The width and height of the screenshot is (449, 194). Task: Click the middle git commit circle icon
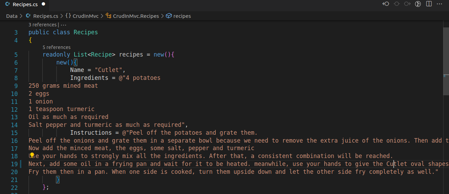click(x=396, y=4)
